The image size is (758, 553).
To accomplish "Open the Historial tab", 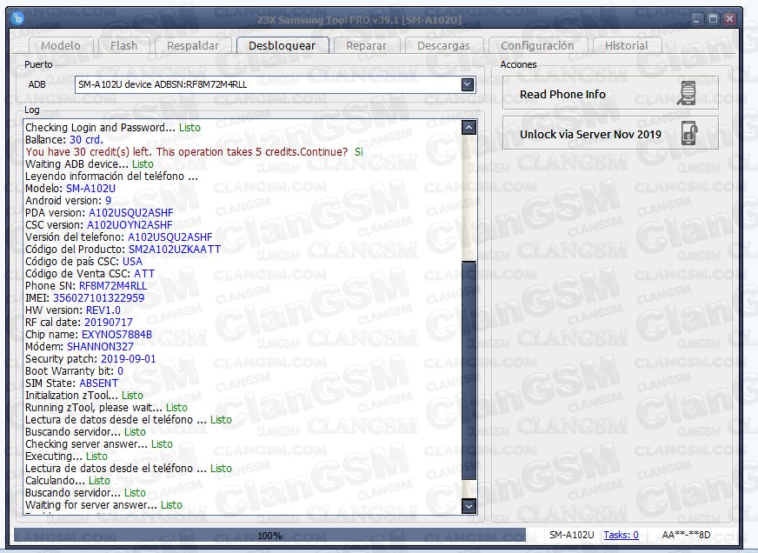I will pos(627,45).
